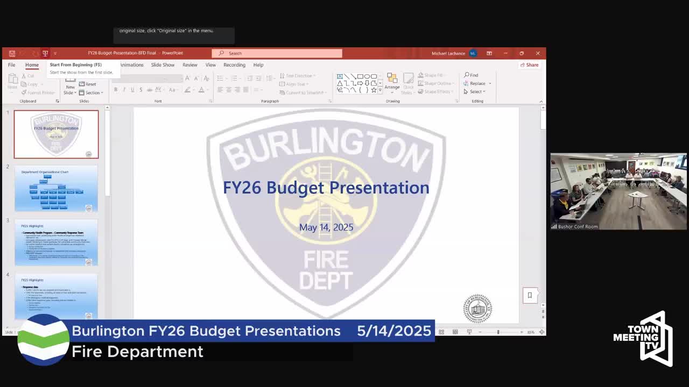This screenshot has height=387, width=689.
Task: Insert a text box from the shapes gallery
Action: coord(340,76)
